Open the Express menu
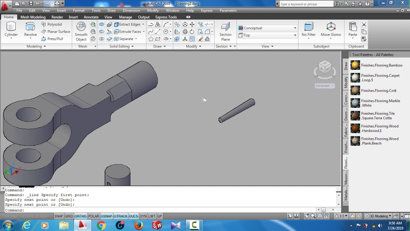 point(207,11)
